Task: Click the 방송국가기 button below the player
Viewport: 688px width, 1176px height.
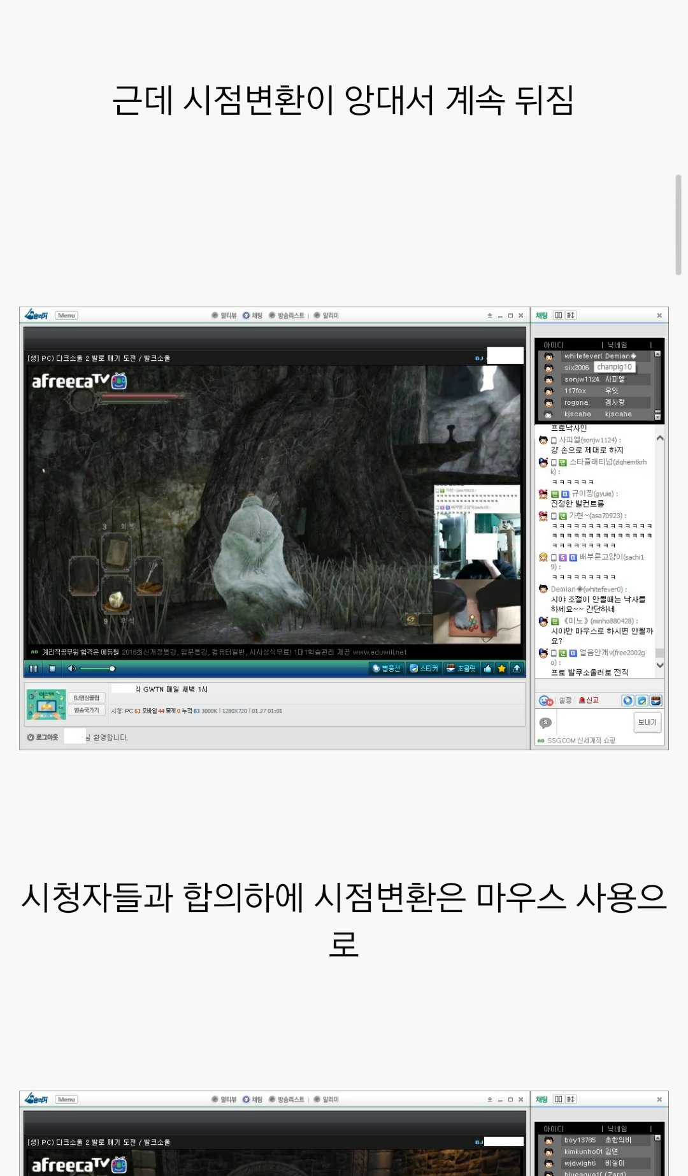Action: click(x=86, y=710)
